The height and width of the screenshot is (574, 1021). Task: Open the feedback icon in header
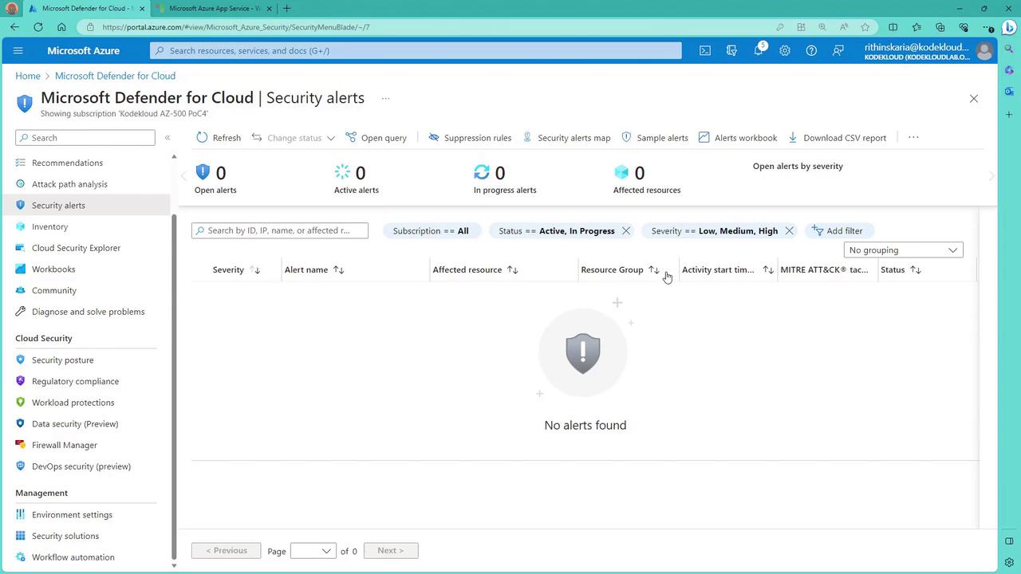pos(838,50)
